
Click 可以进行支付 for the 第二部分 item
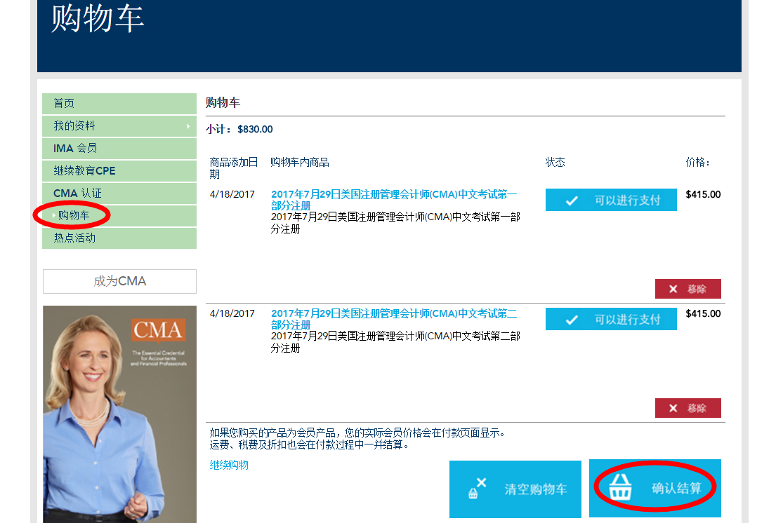(x=611, y=319)
